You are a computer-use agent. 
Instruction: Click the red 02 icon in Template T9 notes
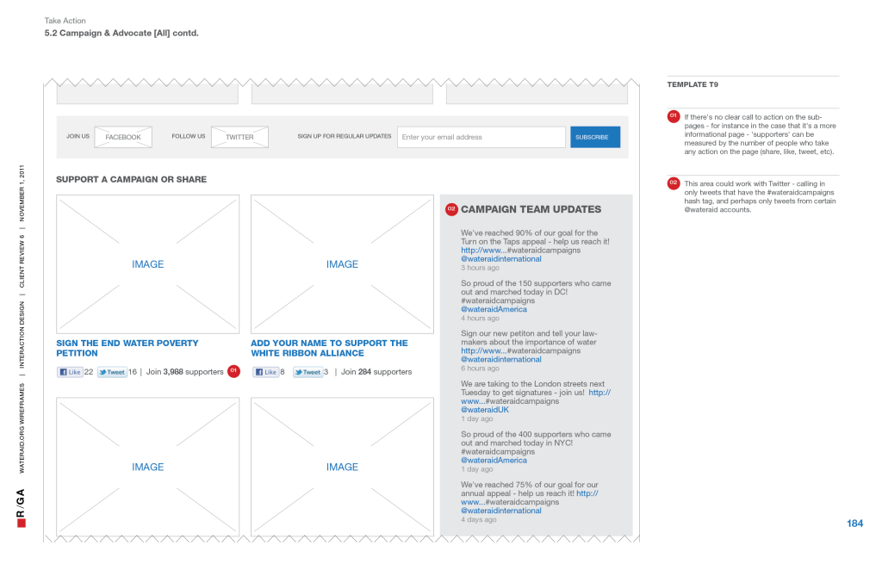674,183
